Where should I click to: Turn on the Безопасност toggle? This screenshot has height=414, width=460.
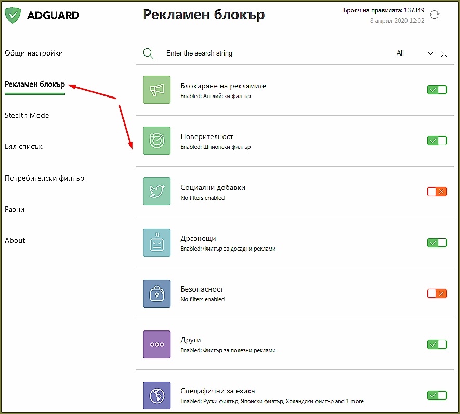pyautogui.click(x=437, y=294)
